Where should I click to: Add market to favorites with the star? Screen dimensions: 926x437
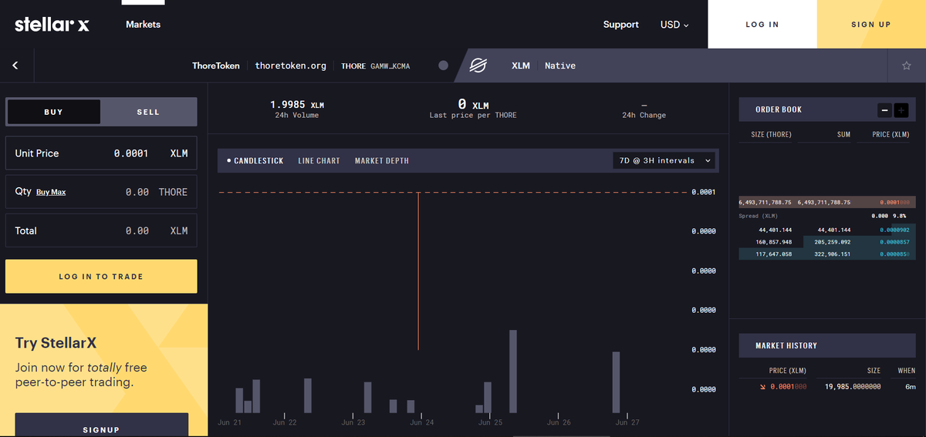(x=907, y=66)
